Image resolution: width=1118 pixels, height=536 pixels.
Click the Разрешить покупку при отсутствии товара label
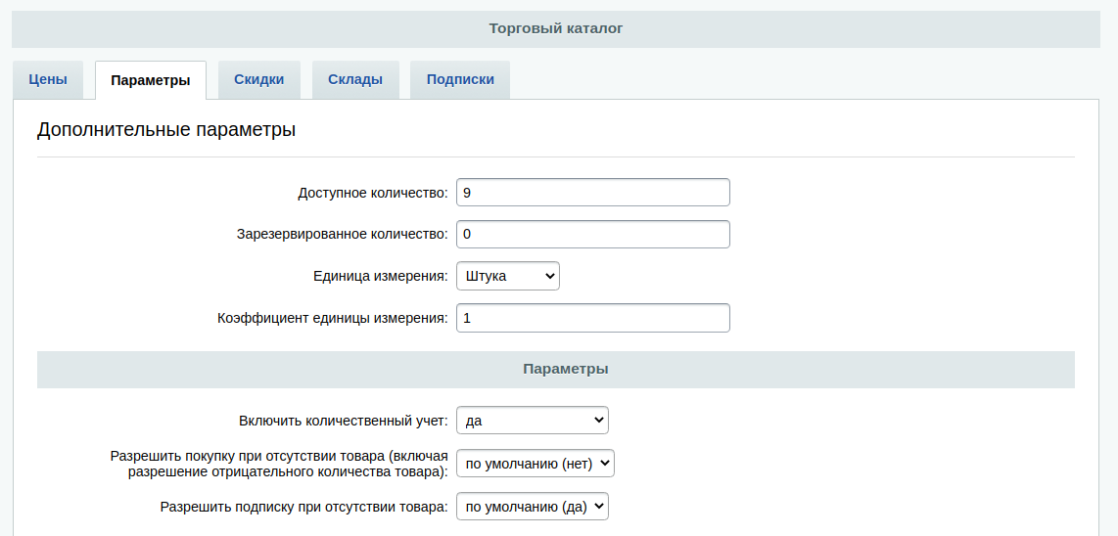tap(280, 464)
